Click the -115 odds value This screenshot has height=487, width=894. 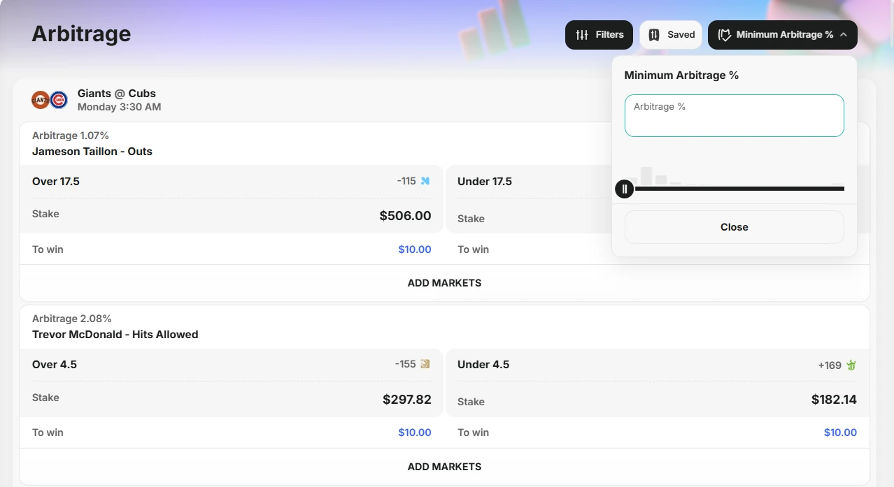[406, 181]
